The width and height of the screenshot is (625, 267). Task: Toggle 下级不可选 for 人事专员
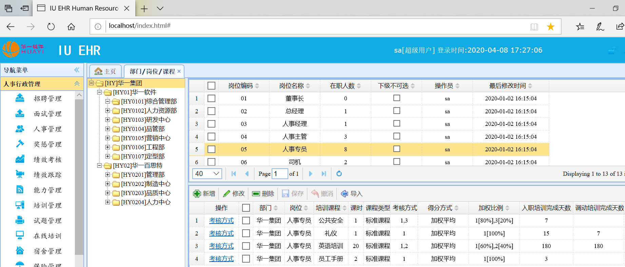coord(397,149)
